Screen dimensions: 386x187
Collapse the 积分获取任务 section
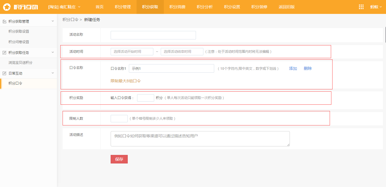[x=52, y=52]
